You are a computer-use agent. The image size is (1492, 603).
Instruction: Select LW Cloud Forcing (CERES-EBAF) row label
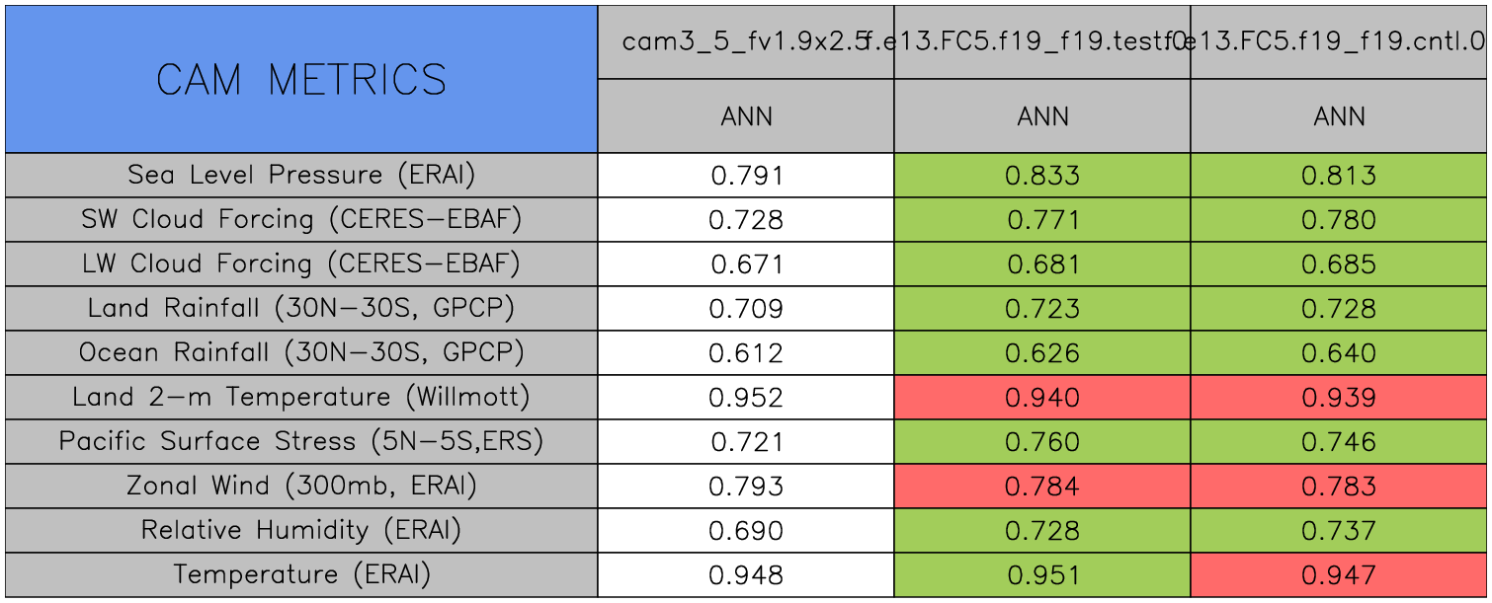click(301, 264)
